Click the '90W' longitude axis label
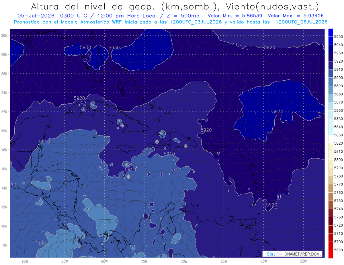Screen dimensions: 344x265 pyautogui.click(x=25, y=261)
